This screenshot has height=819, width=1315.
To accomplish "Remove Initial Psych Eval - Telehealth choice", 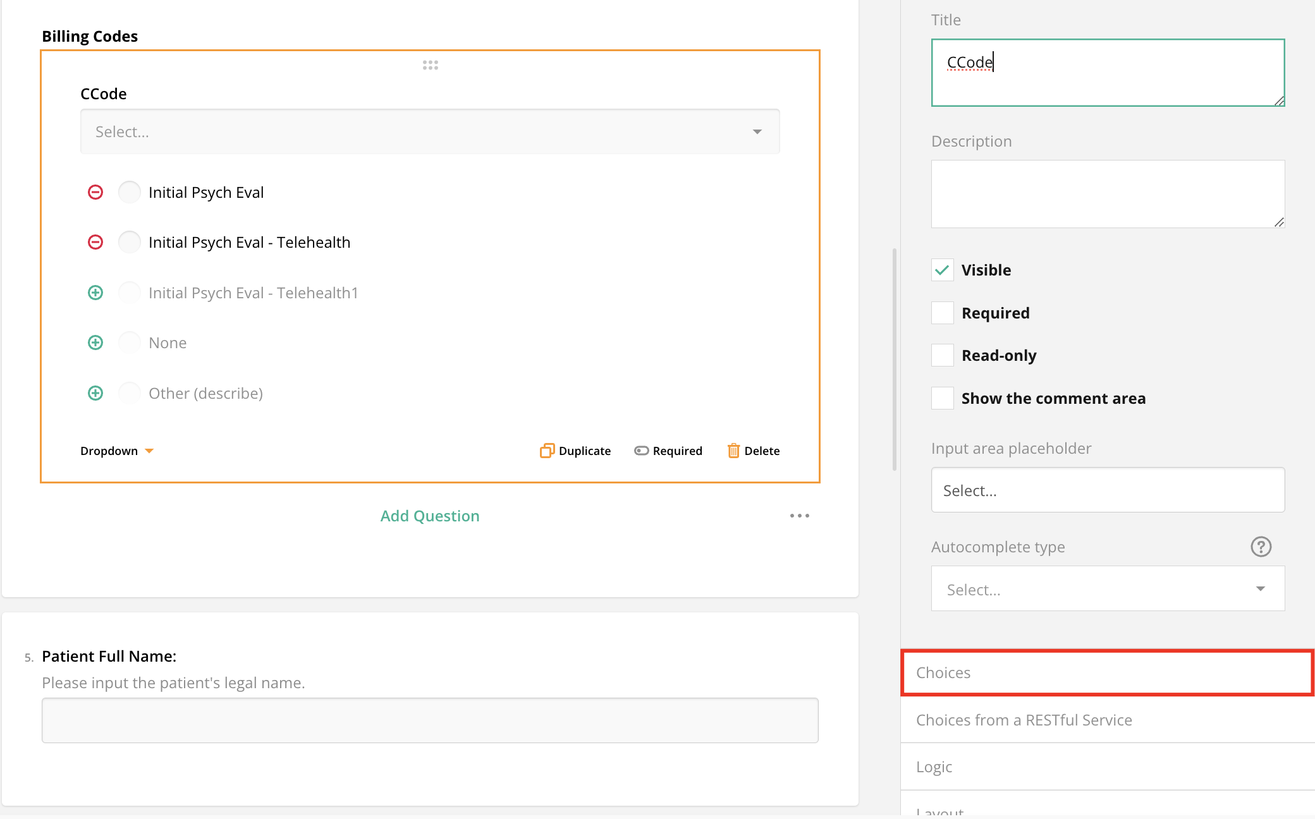I will click(x=95, y=242).
